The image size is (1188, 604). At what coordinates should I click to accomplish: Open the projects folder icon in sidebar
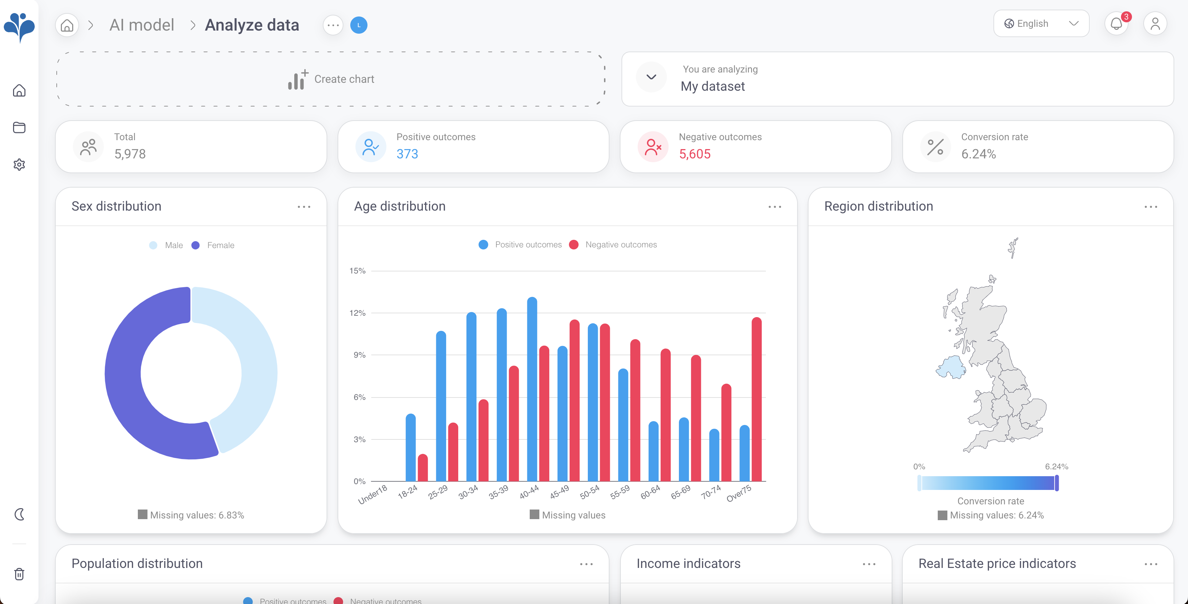[x=19, y=128]
